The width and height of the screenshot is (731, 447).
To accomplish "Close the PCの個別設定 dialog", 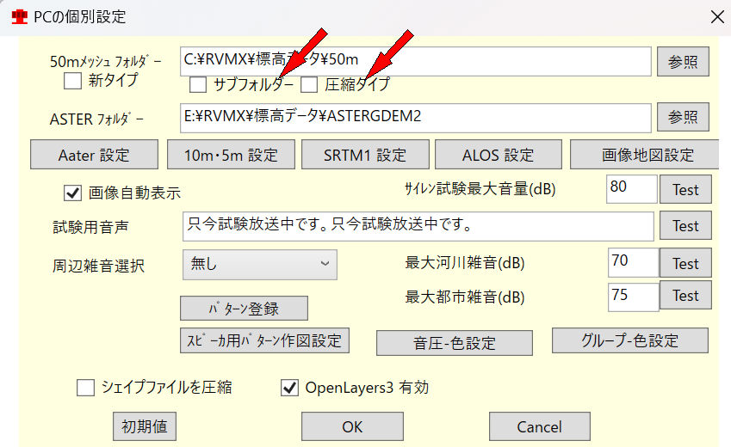I will click(714, 15).
